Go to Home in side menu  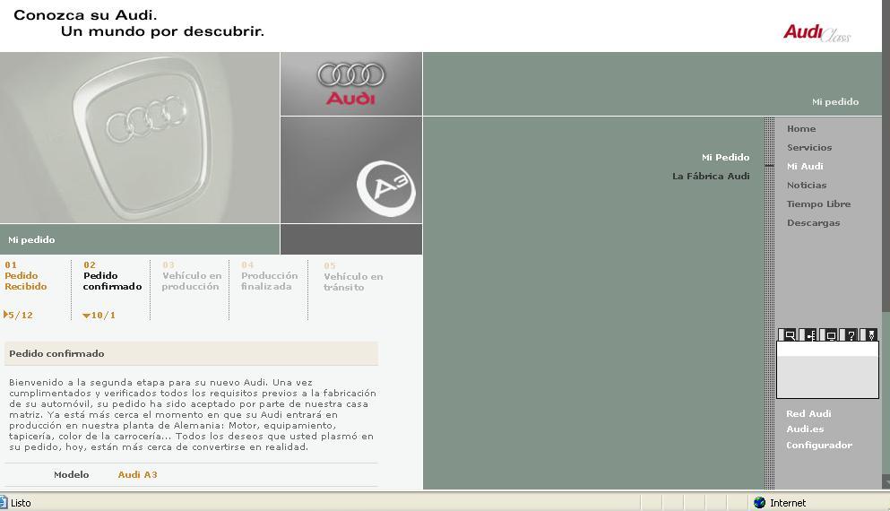tap(801, 129)
